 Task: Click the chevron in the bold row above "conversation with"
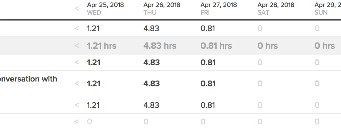click(x=77, y=62)
